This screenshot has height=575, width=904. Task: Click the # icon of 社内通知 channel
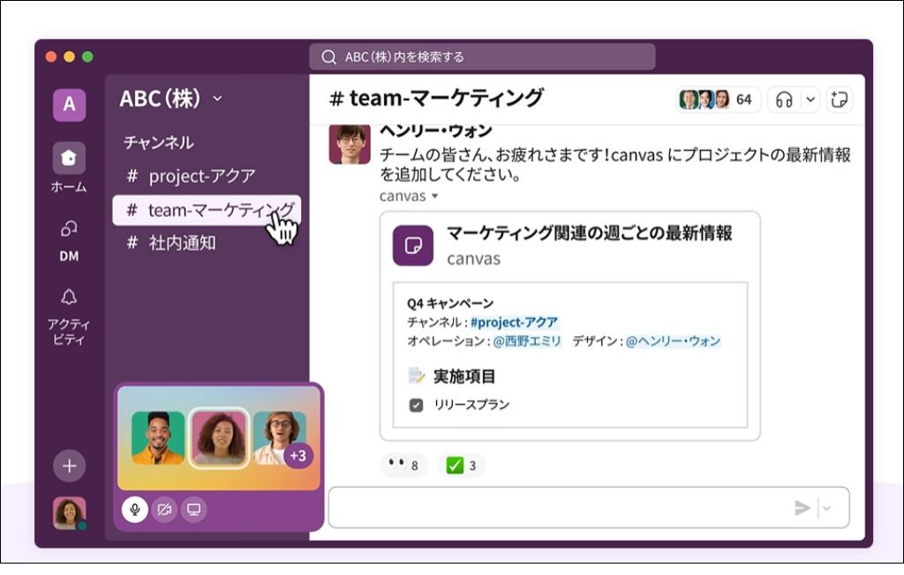[132, 243]
